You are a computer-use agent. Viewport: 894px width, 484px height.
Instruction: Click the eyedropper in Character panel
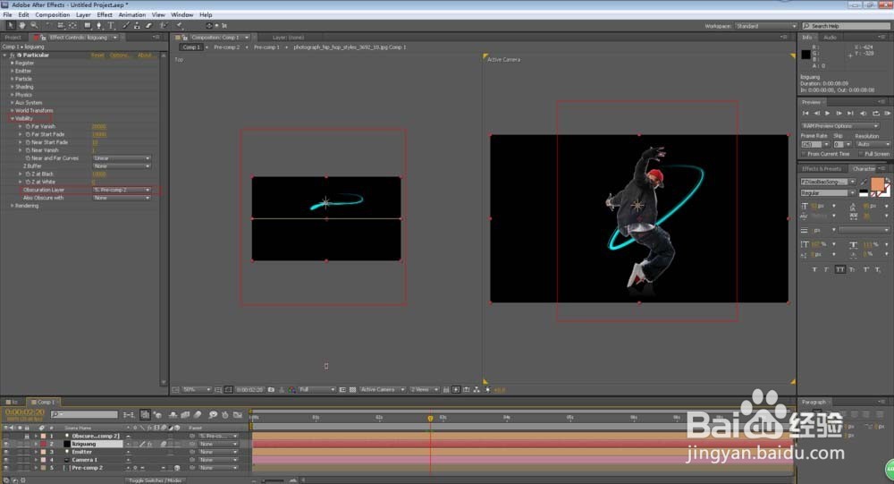point(864,182)
